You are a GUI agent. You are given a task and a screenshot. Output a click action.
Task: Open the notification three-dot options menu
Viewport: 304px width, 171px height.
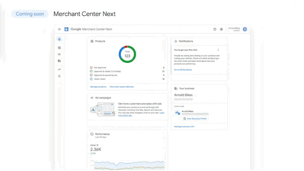pyautogui.click(x=218, y=50)
